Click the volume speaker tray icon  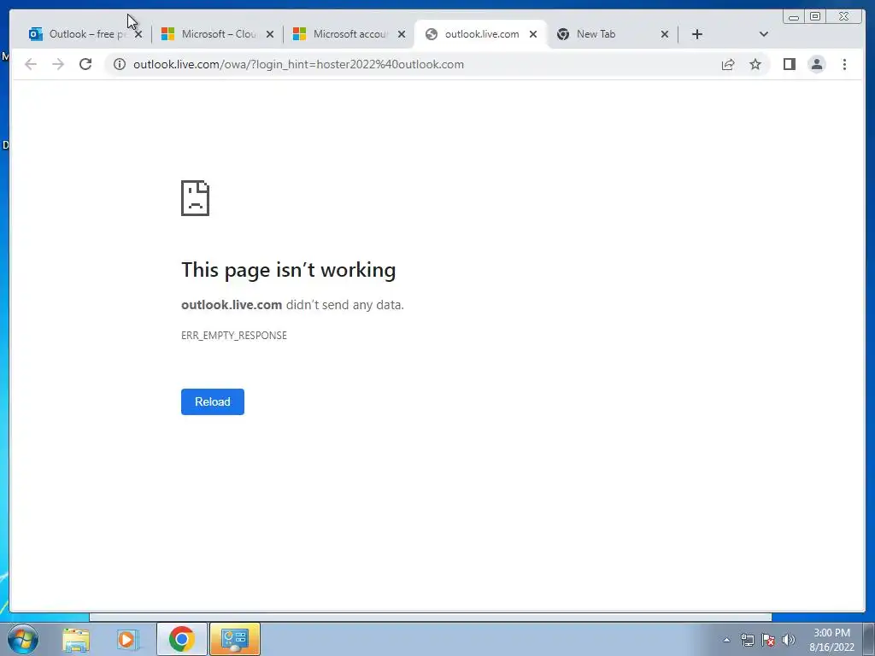click(x=789, y=640)
